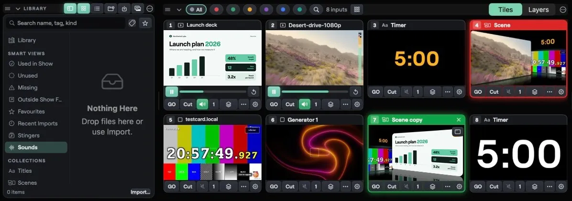
Task: Click the Scene copy preview thumbnail
Action: (416, 153)
